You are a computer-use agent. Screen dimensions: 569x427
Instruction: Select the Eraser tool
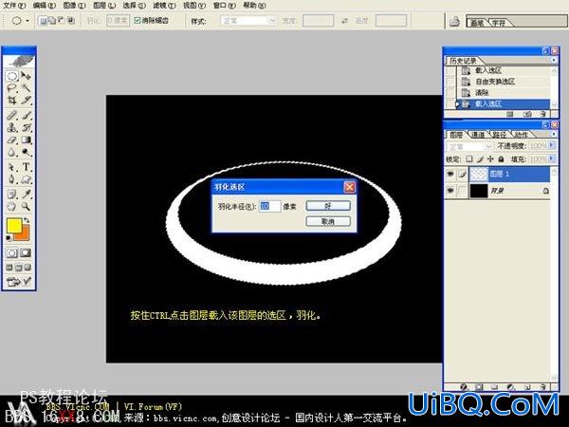(x=11, y=139)
